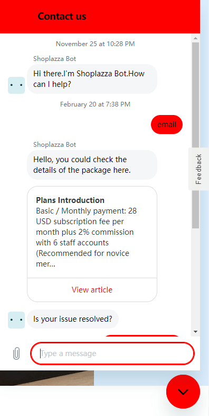Click the View article link
This screenshot has width=209, height=416.
tap(92, 290)
